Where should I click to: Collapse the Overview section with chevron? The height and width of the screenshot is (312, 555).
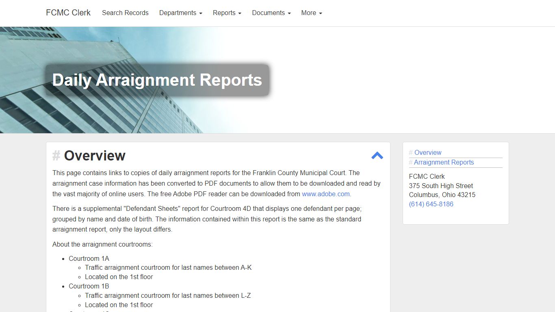377,156
